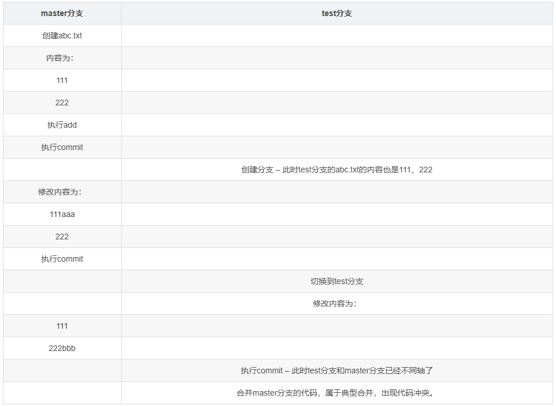Click 执行commit cell directly below 执行add
556x406 pixels.
tap(62, 147)
